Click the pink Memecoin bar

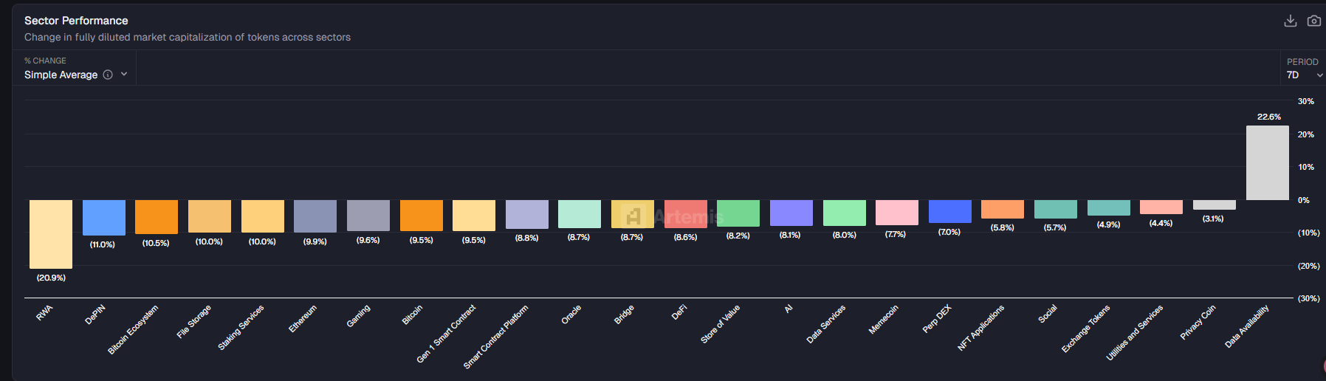pyautogui.click(x=896, y=213)
